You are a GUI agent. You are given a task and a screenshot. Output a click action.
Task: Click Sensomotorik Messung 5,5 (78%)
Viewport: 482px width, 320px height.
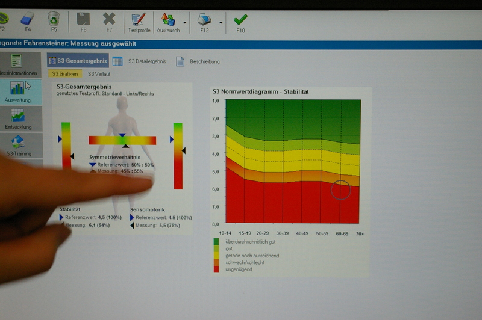click(x=158, y=226)
